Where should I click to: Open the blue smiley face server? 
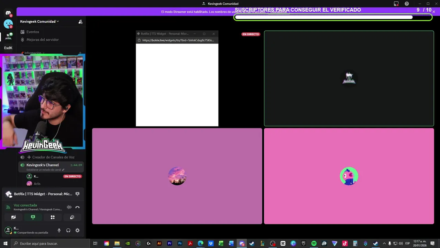(x=8, y=24)
